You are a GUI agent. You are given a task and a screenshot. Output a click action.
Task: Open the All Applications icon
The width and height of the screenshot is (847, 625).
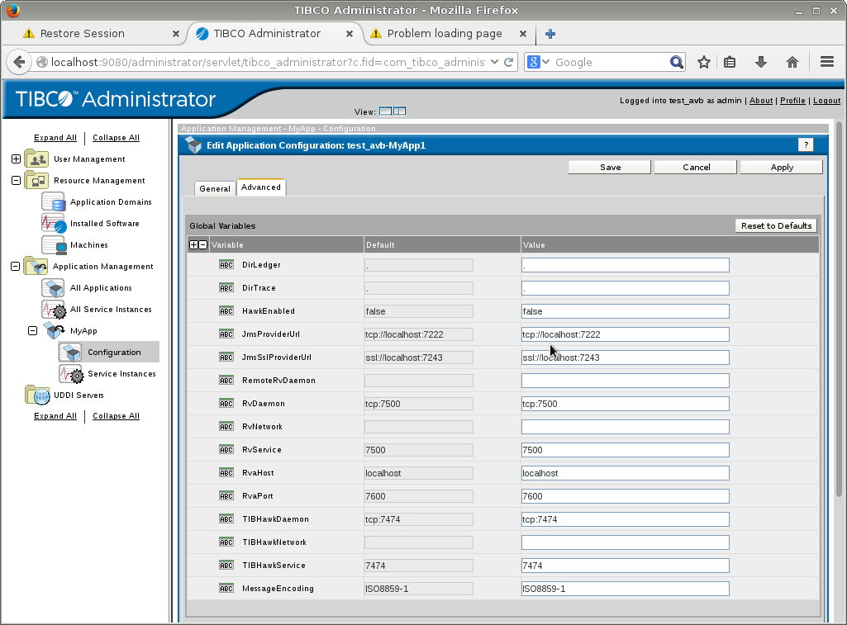pos(53,288)
